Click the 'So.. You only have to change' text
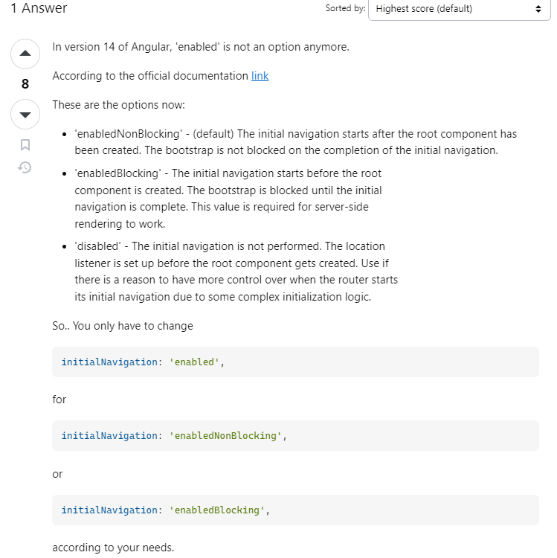The height and width of the screenshot is (558, 557). (x=123, y=326)
